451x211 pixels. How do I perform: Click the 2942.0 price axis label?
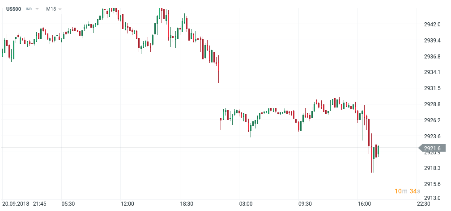pyautogui.click(x=432, y=25)
